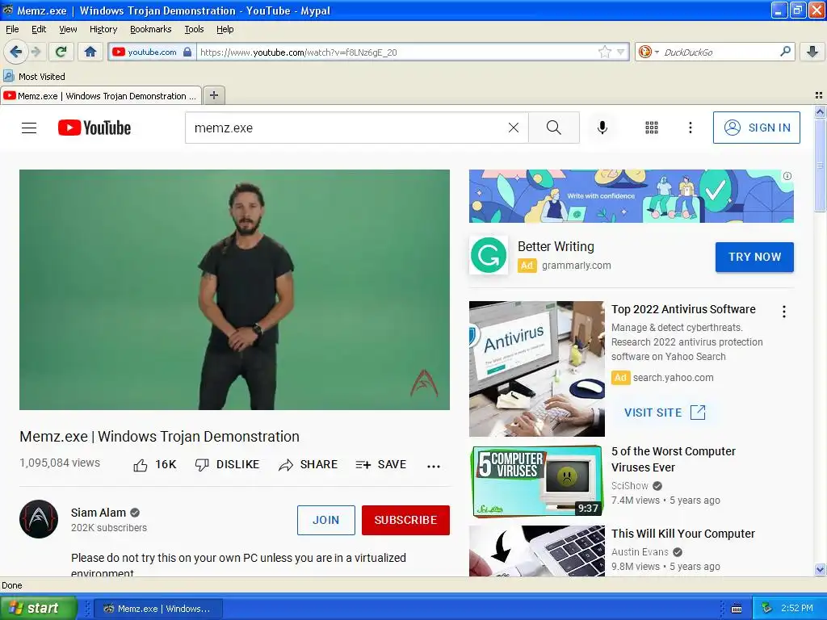Open the Downloads arrow button
This screenshot has height=620, width=827.
click(812, 52)
